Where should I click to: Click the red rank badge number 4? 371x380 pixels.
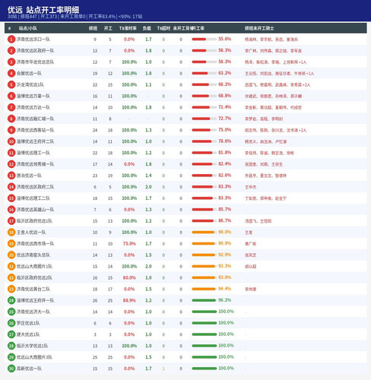(11, 74)
